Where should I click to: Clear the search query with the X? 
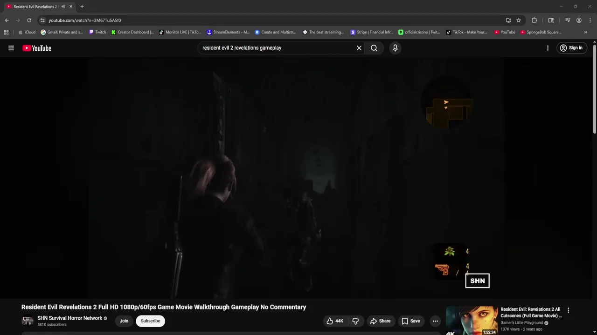coord(359,48)
